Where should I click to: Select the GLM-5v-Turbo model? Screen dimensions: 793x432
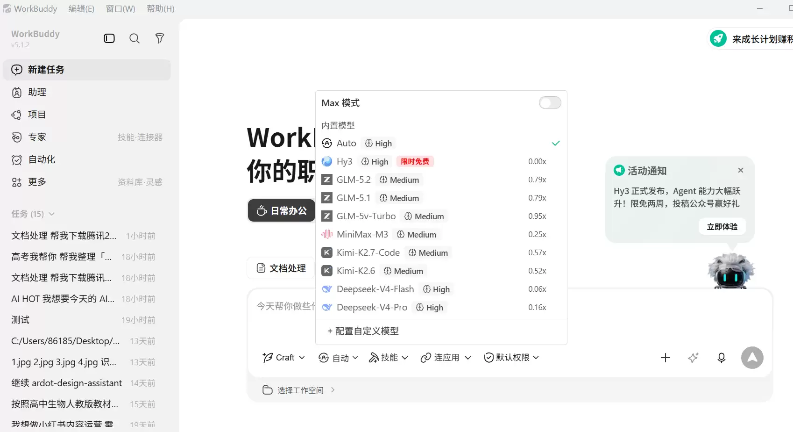coord(441,216)
